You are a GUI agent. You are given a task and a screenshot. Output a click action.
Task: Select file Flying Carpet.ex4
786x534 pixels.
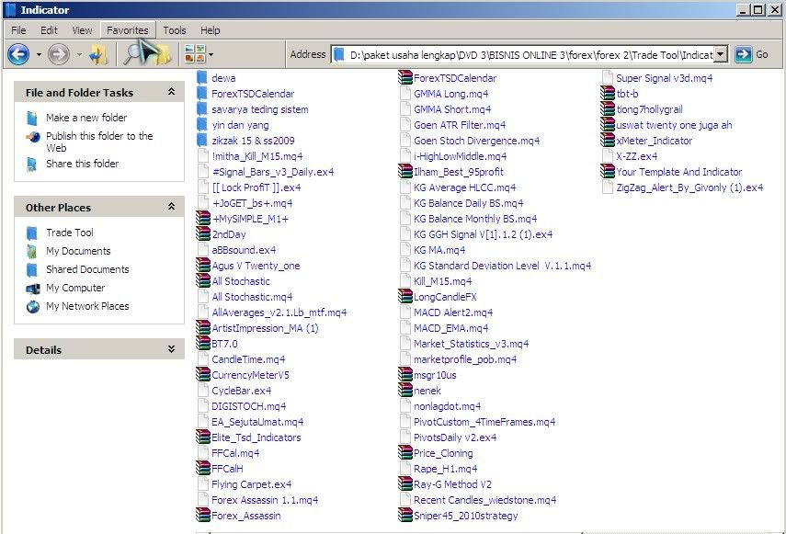pyautogui.click(x=251, y=484)
